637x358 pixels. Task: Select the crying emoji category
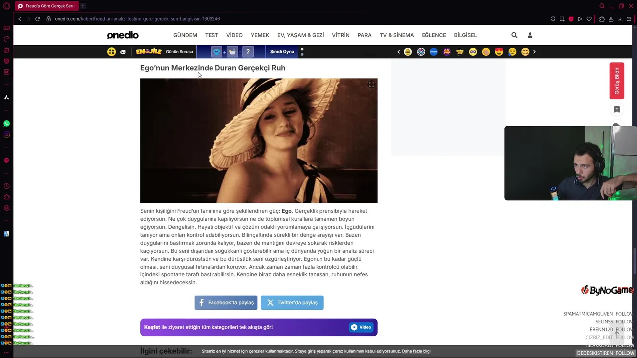point(512,52)
